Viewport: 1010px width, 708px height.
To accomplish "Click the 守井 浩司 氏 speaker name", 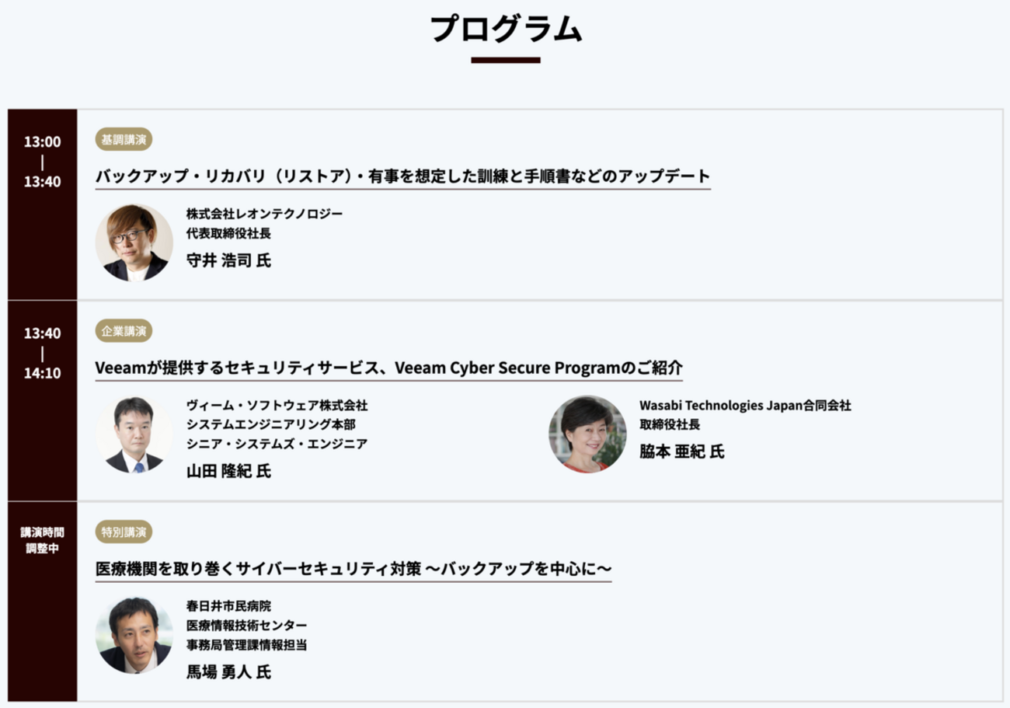I will click(228, 260).
